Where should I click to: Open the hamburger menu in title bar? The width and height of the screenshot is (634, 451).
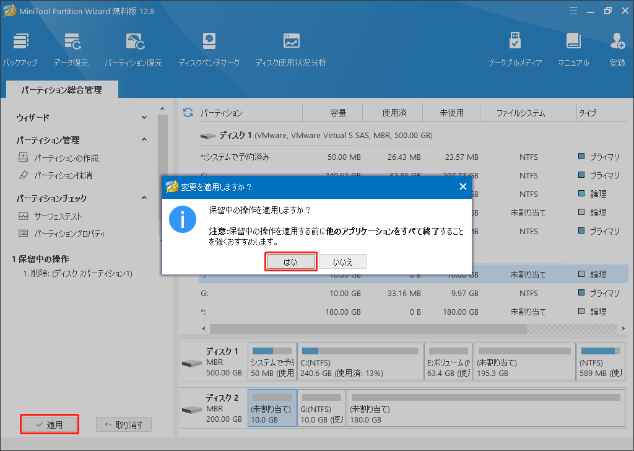pyautogui.click(x=573, y=11)
